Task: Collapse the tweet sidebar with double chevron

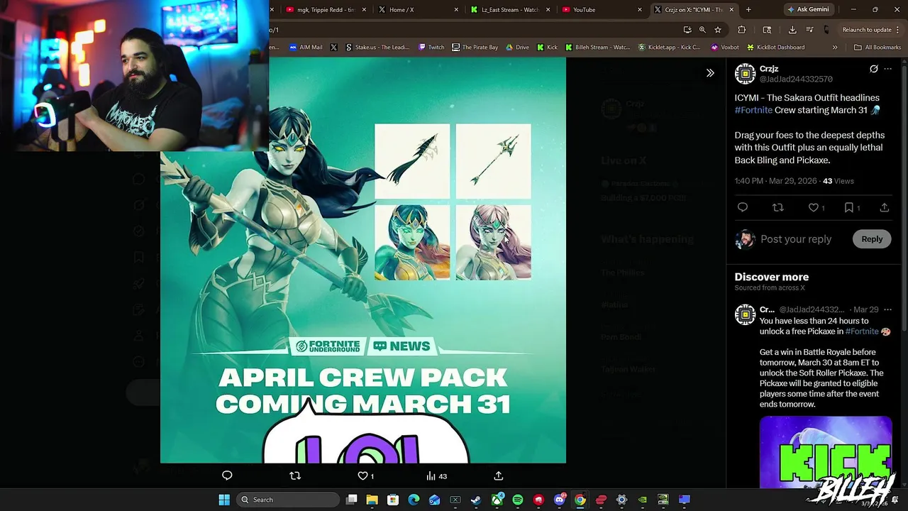Action: point(710,73)
